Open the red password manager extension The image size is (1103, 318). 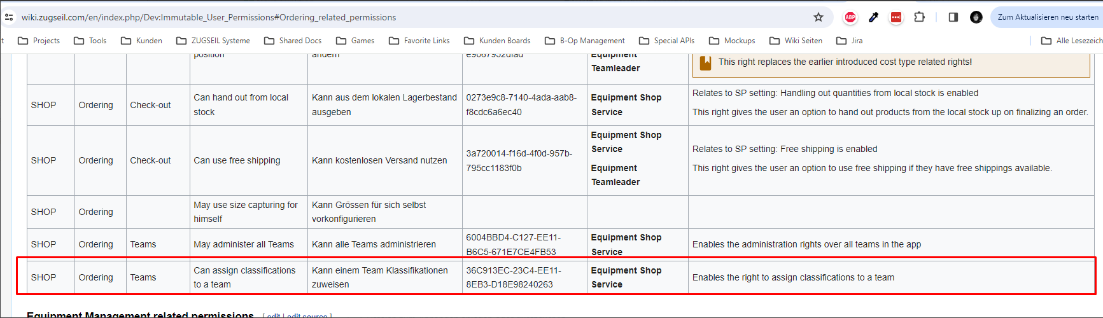pos(896,17)
